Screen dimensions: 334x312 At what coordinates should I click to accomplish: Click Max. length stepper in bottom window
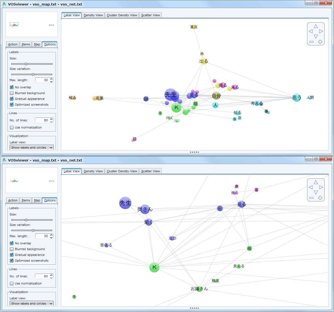51,236
